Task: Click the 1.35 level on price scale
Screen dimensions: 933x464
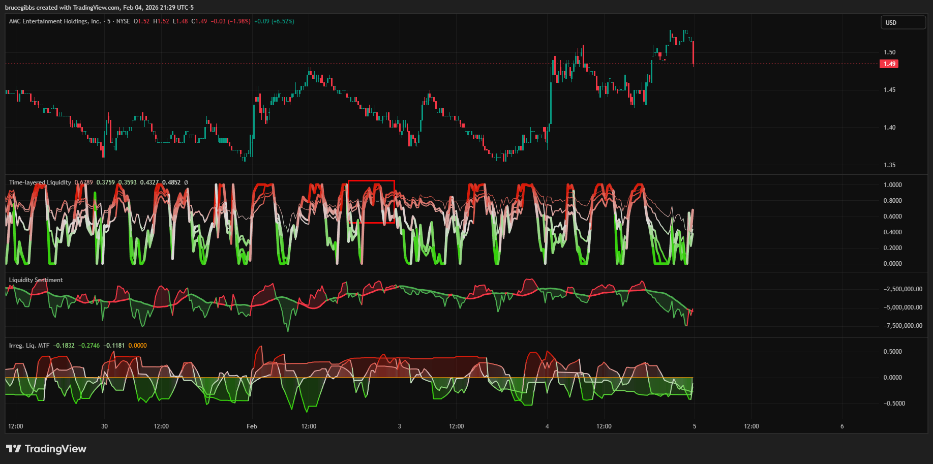Action: pos(889,165)
